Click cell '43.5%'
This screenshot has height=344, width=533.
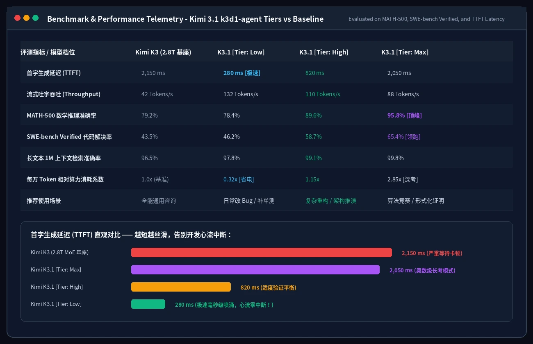click(150, 137)
